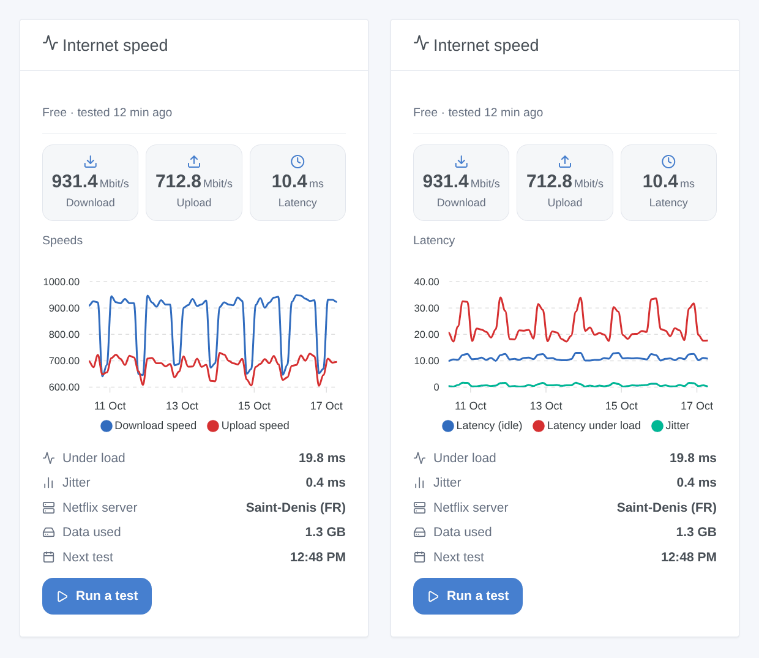Select the Download tile in right card
This screenshot has width=759, height=658.
pyautogui.click(x=462, y=182)
